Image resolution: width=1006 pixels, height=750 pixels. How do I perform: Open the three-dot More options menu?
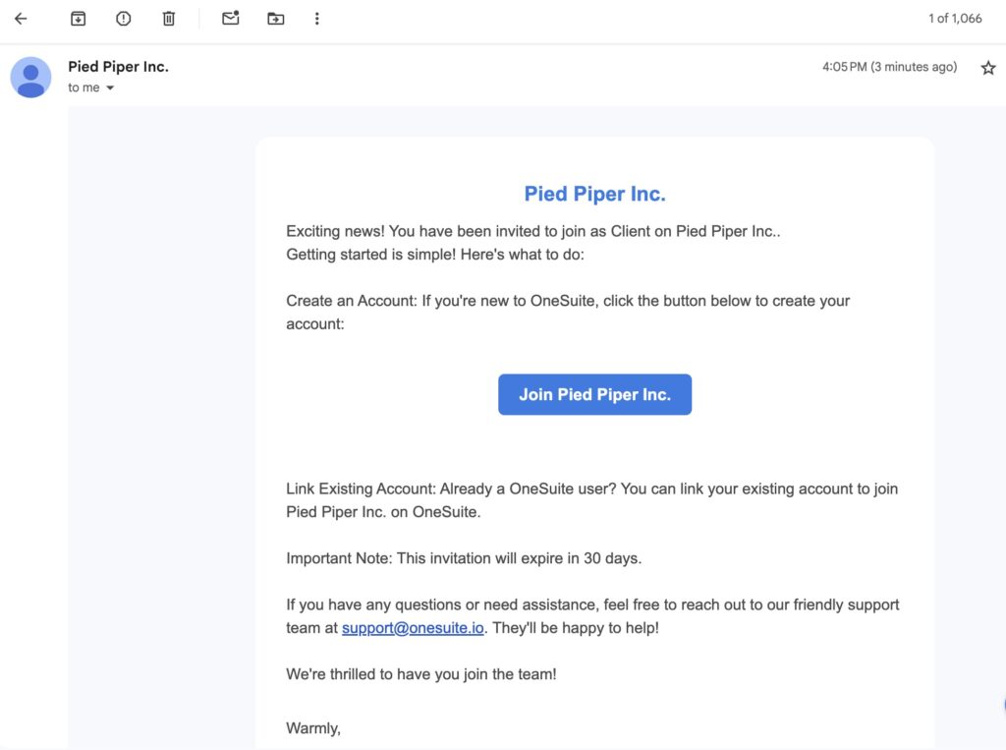(x=316, y=19)
